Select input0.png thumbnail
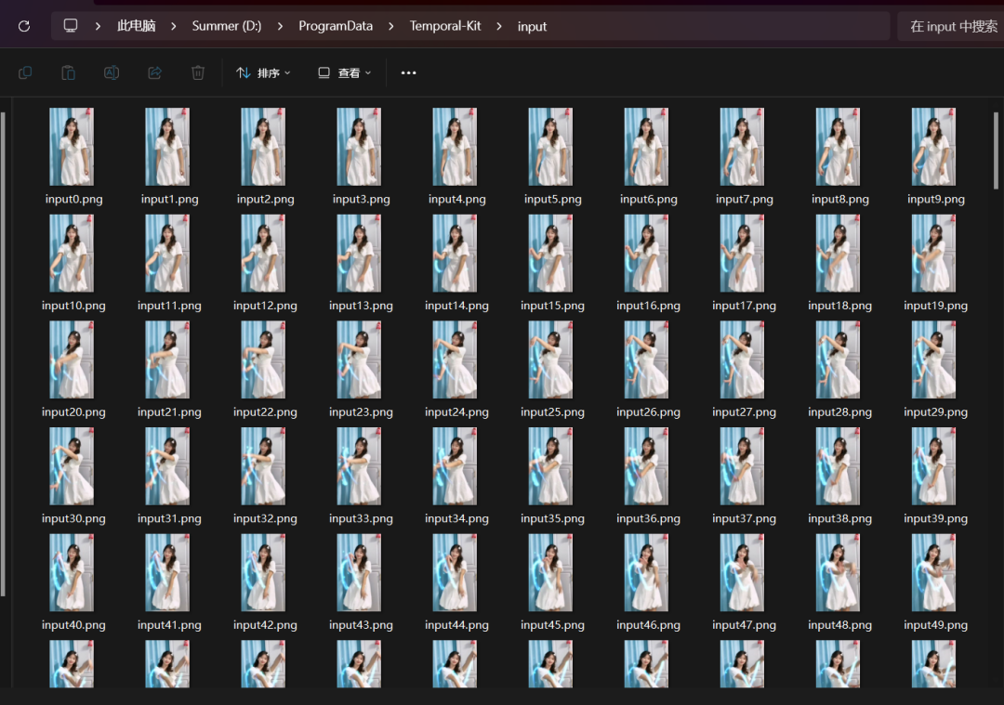The width and height of the screenshot is (1004, 705). tap(72, 147)
